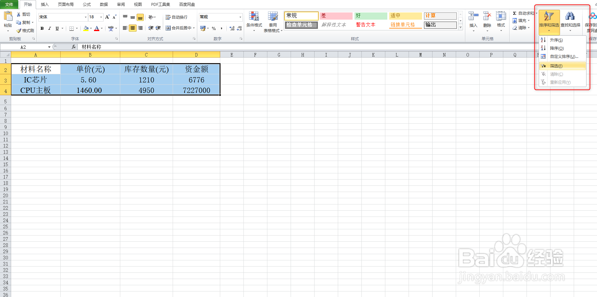The image size is (597, 297).
Task: Choose Filter (筛选) from menu
Action: click(563, 66)
